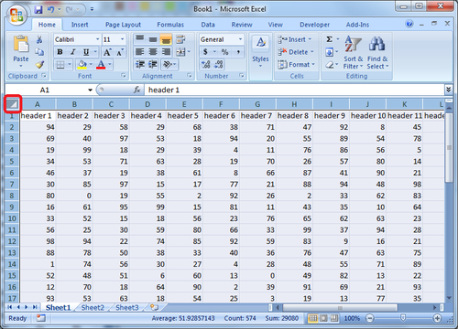Open the General number format dropdown
Image resolution: width=458 pixels, height=329 pixels.
tap(240, 39)
